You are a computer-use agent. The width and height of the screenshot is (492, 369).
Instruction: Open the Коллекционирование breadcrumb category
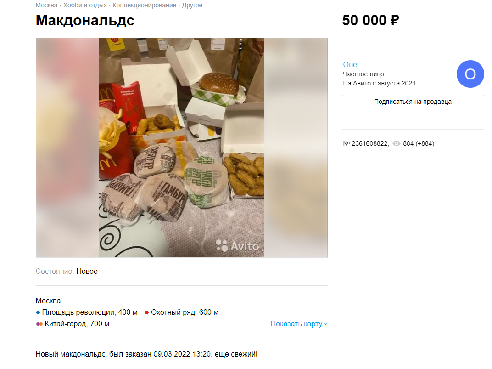pos(144,6)
